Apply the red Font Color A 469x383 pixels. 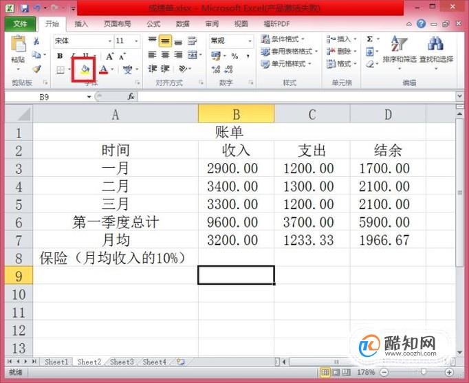[x=103, y=69]
